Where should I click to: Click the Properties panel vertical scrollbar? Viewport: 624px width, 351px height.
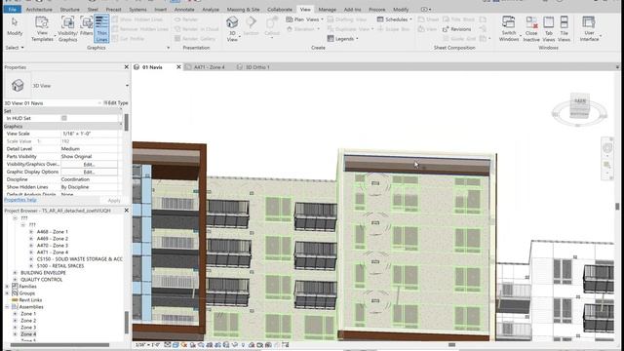[126, 123]
